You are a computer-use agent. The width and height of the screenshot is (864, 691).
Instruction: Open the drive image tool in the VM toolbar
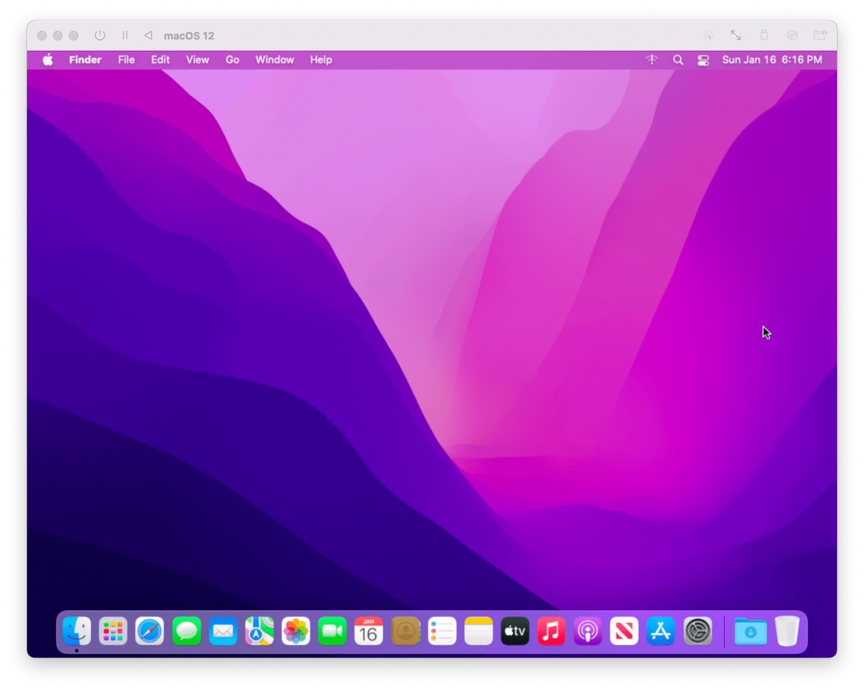click(x=792, y=35)
